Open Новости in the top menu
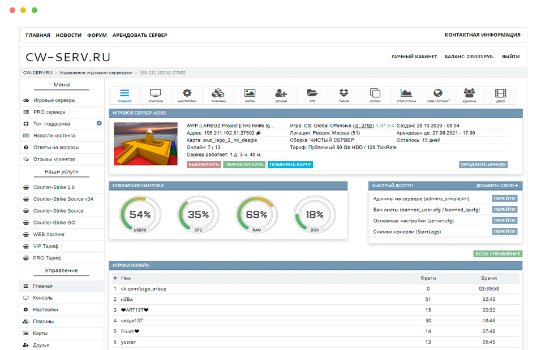 (x=68, y=35)
